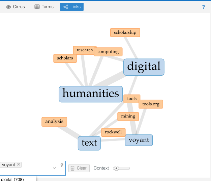This screenshot has height=181, width=211.
Task: Click the rockwell collocate node
Action: [x=113, y=132]
